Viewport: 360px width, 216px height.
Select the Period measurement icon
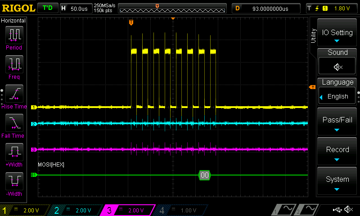pos(14,35)
